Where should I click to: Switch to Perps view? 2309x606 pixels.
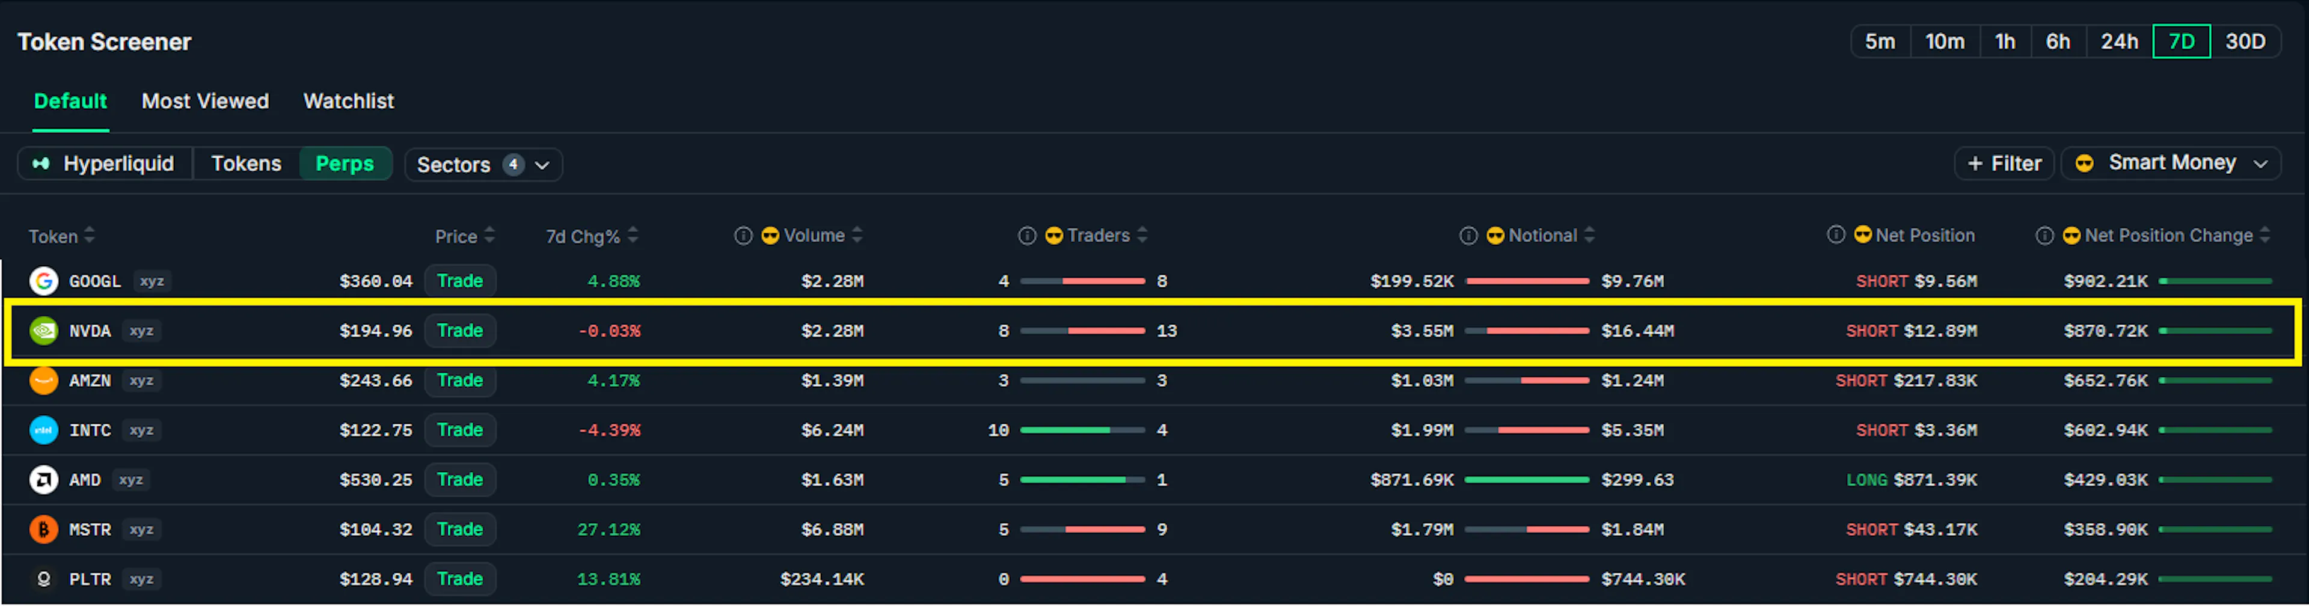(x=345, y=164)
